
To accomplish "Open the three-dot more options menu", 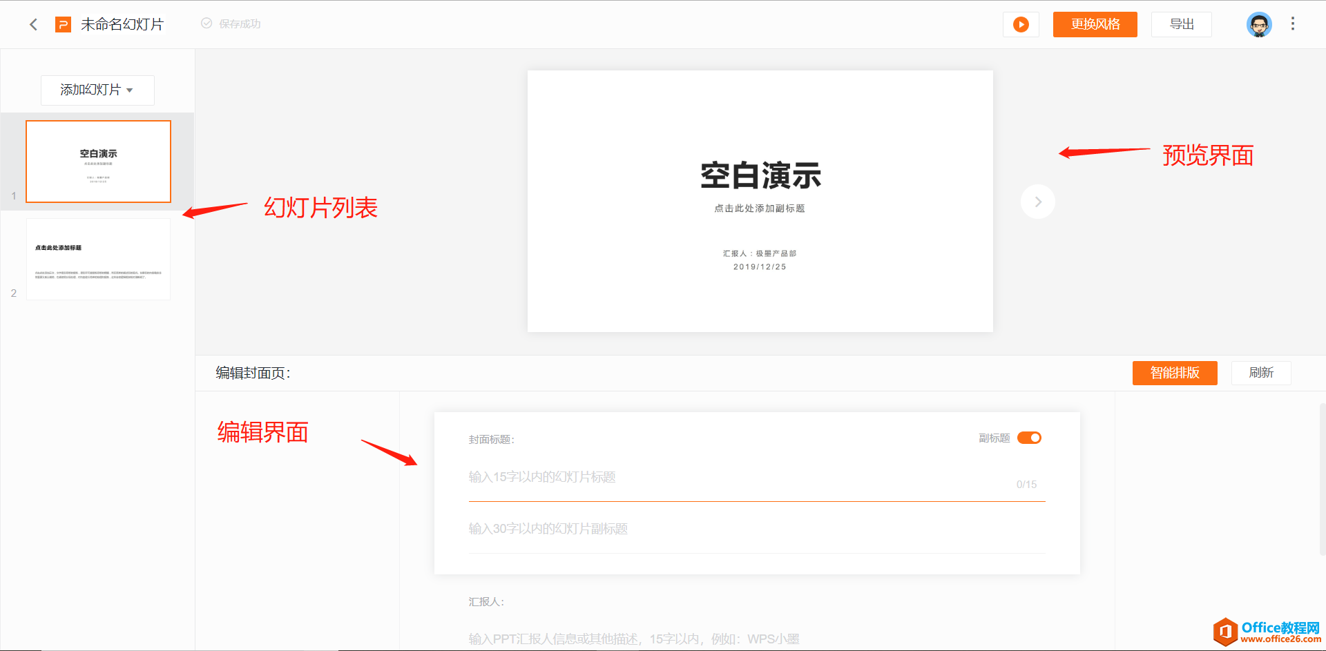I will coord(1293,24).
